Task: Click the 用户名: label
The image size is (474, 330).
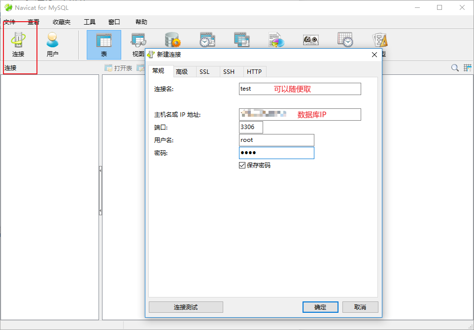Action: (x=164, y=140)
